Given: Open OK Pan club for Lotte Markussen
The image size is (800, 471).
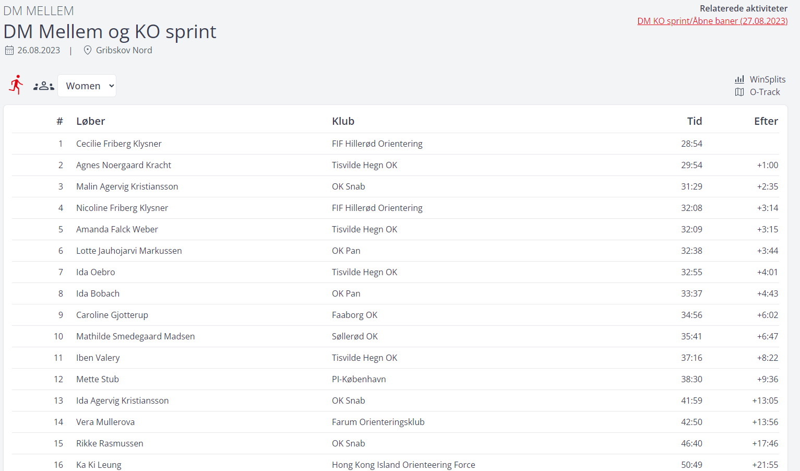Looking at the screenshot, I should point(346,251).
